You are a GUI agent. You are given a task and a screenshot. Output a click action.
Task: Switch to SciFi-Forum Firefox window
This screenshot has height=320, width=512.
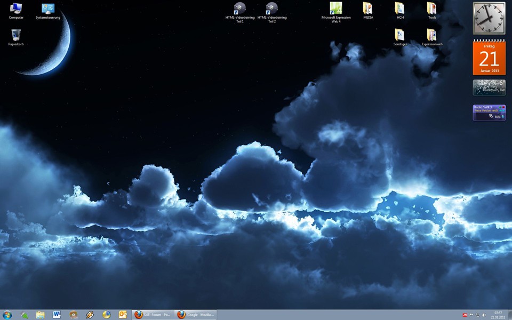153,315
